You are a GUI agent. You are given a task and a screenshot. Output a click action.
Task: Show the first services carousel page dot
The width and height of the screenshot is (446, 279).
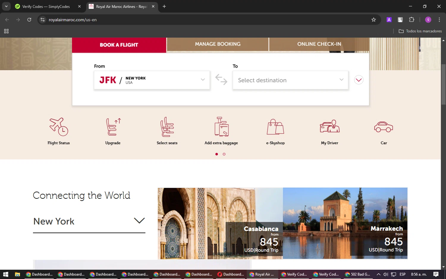click(x=216, y=154)
